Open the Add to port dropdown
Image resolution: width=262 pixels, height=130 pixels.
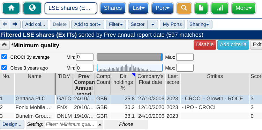pyautogui.click(x=88, y=24)
